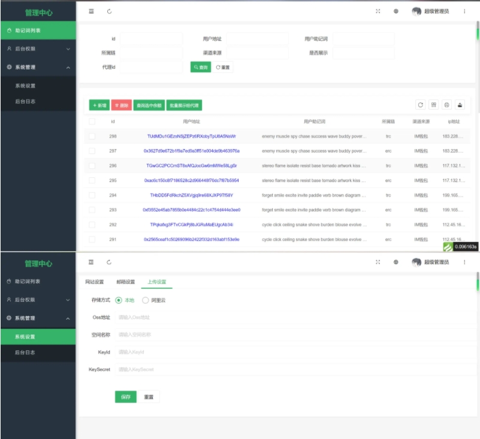
Task: Click the refresh icon above the data table
Action: (x=420, y=105)
